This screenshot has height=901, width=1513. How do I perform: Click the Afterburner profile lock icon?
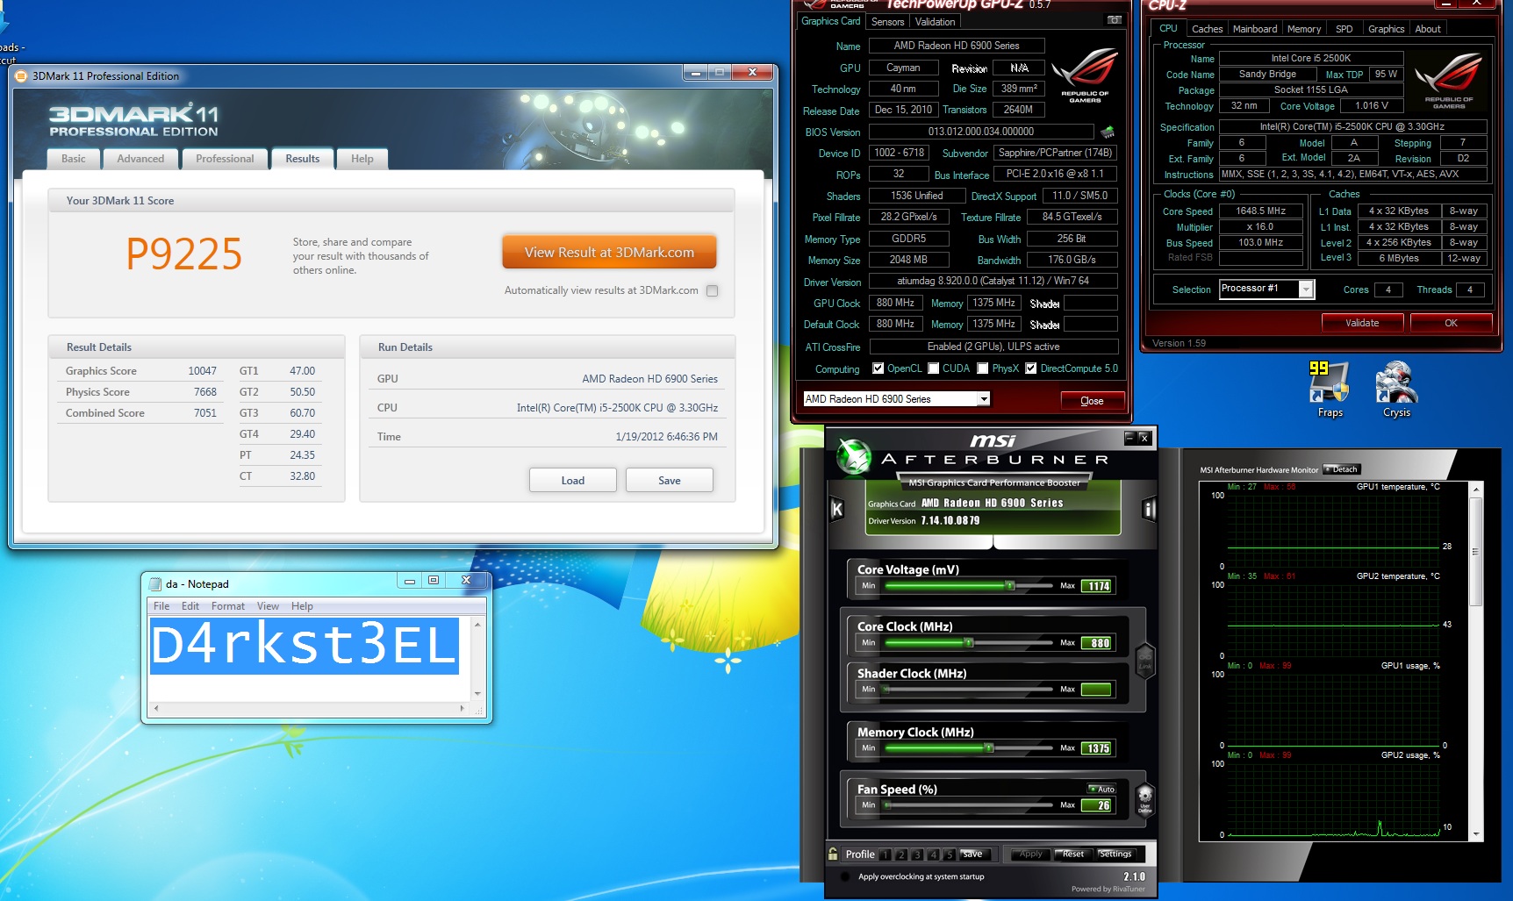pos(833,854)
